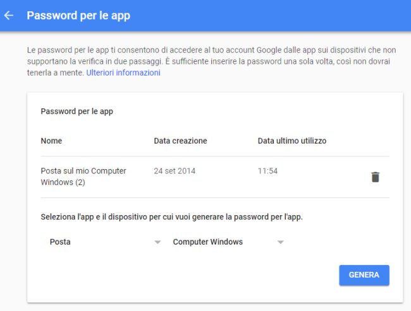Screen dimensions: 411x311
Task: Expand the Computer Windows device dropdown
Action: [x=228, y=242]
